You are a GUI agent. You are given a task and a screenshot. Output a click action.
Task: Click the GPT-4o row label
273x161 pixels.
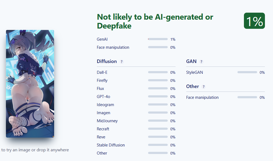pyautogui.click(x=103, y=97)
